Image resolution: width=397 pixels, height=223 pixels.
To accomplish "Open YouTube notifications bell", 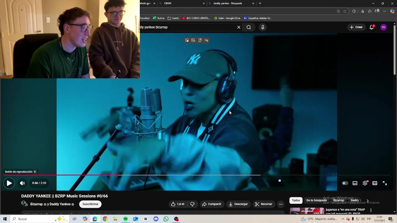I will 372,27.
